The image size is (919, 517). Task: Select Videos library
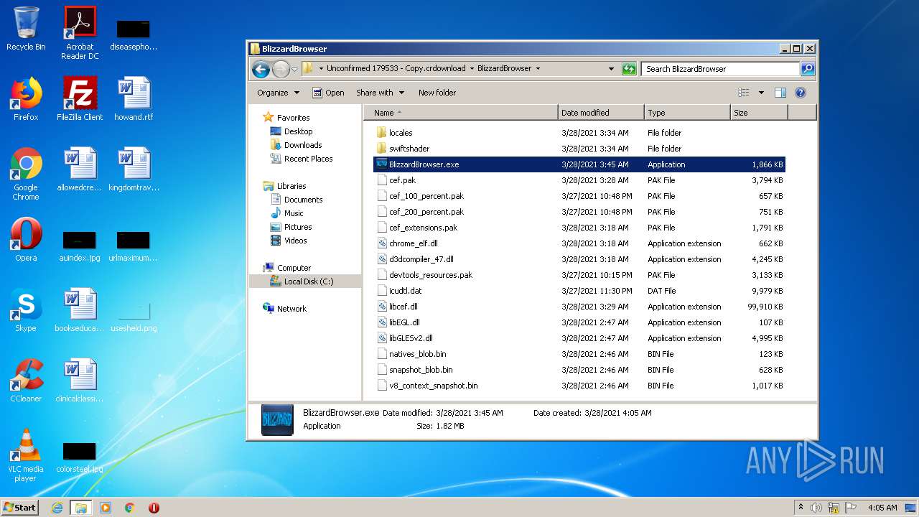295,241
